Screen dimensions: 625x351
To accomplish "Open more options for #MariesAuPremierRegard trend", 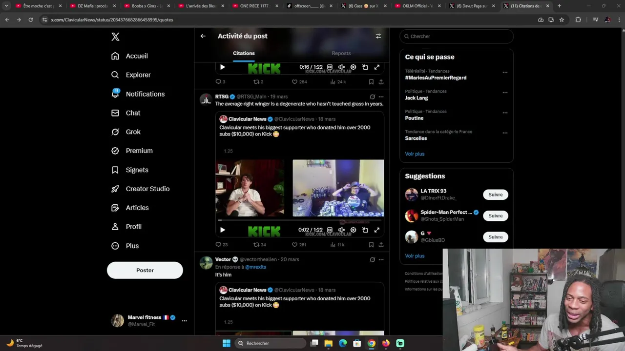I will pos(505,72).
